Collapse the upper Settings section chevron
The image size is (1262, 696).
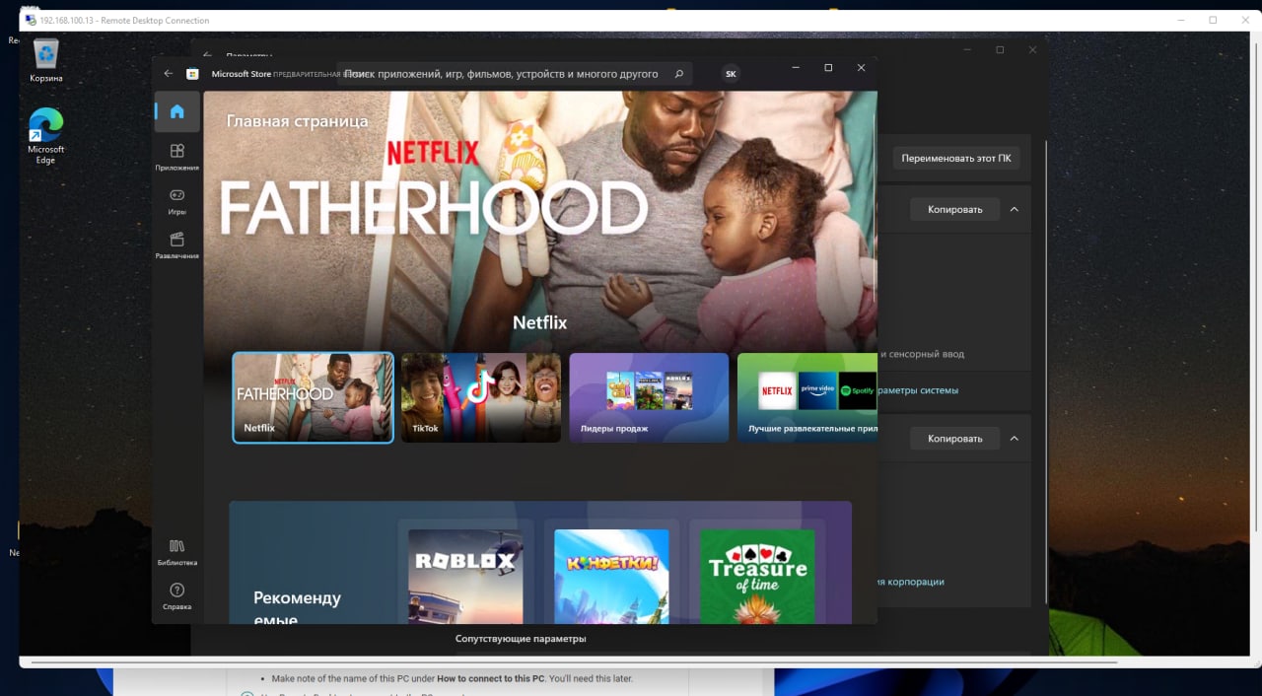(x=1014, y=209)
